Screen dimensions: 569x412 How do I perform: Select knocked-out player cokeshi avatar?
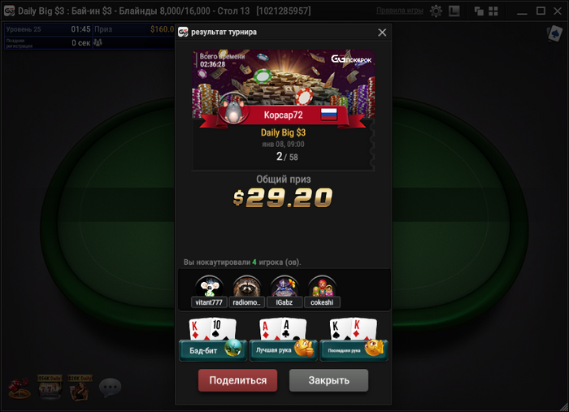tap(322, 287)
